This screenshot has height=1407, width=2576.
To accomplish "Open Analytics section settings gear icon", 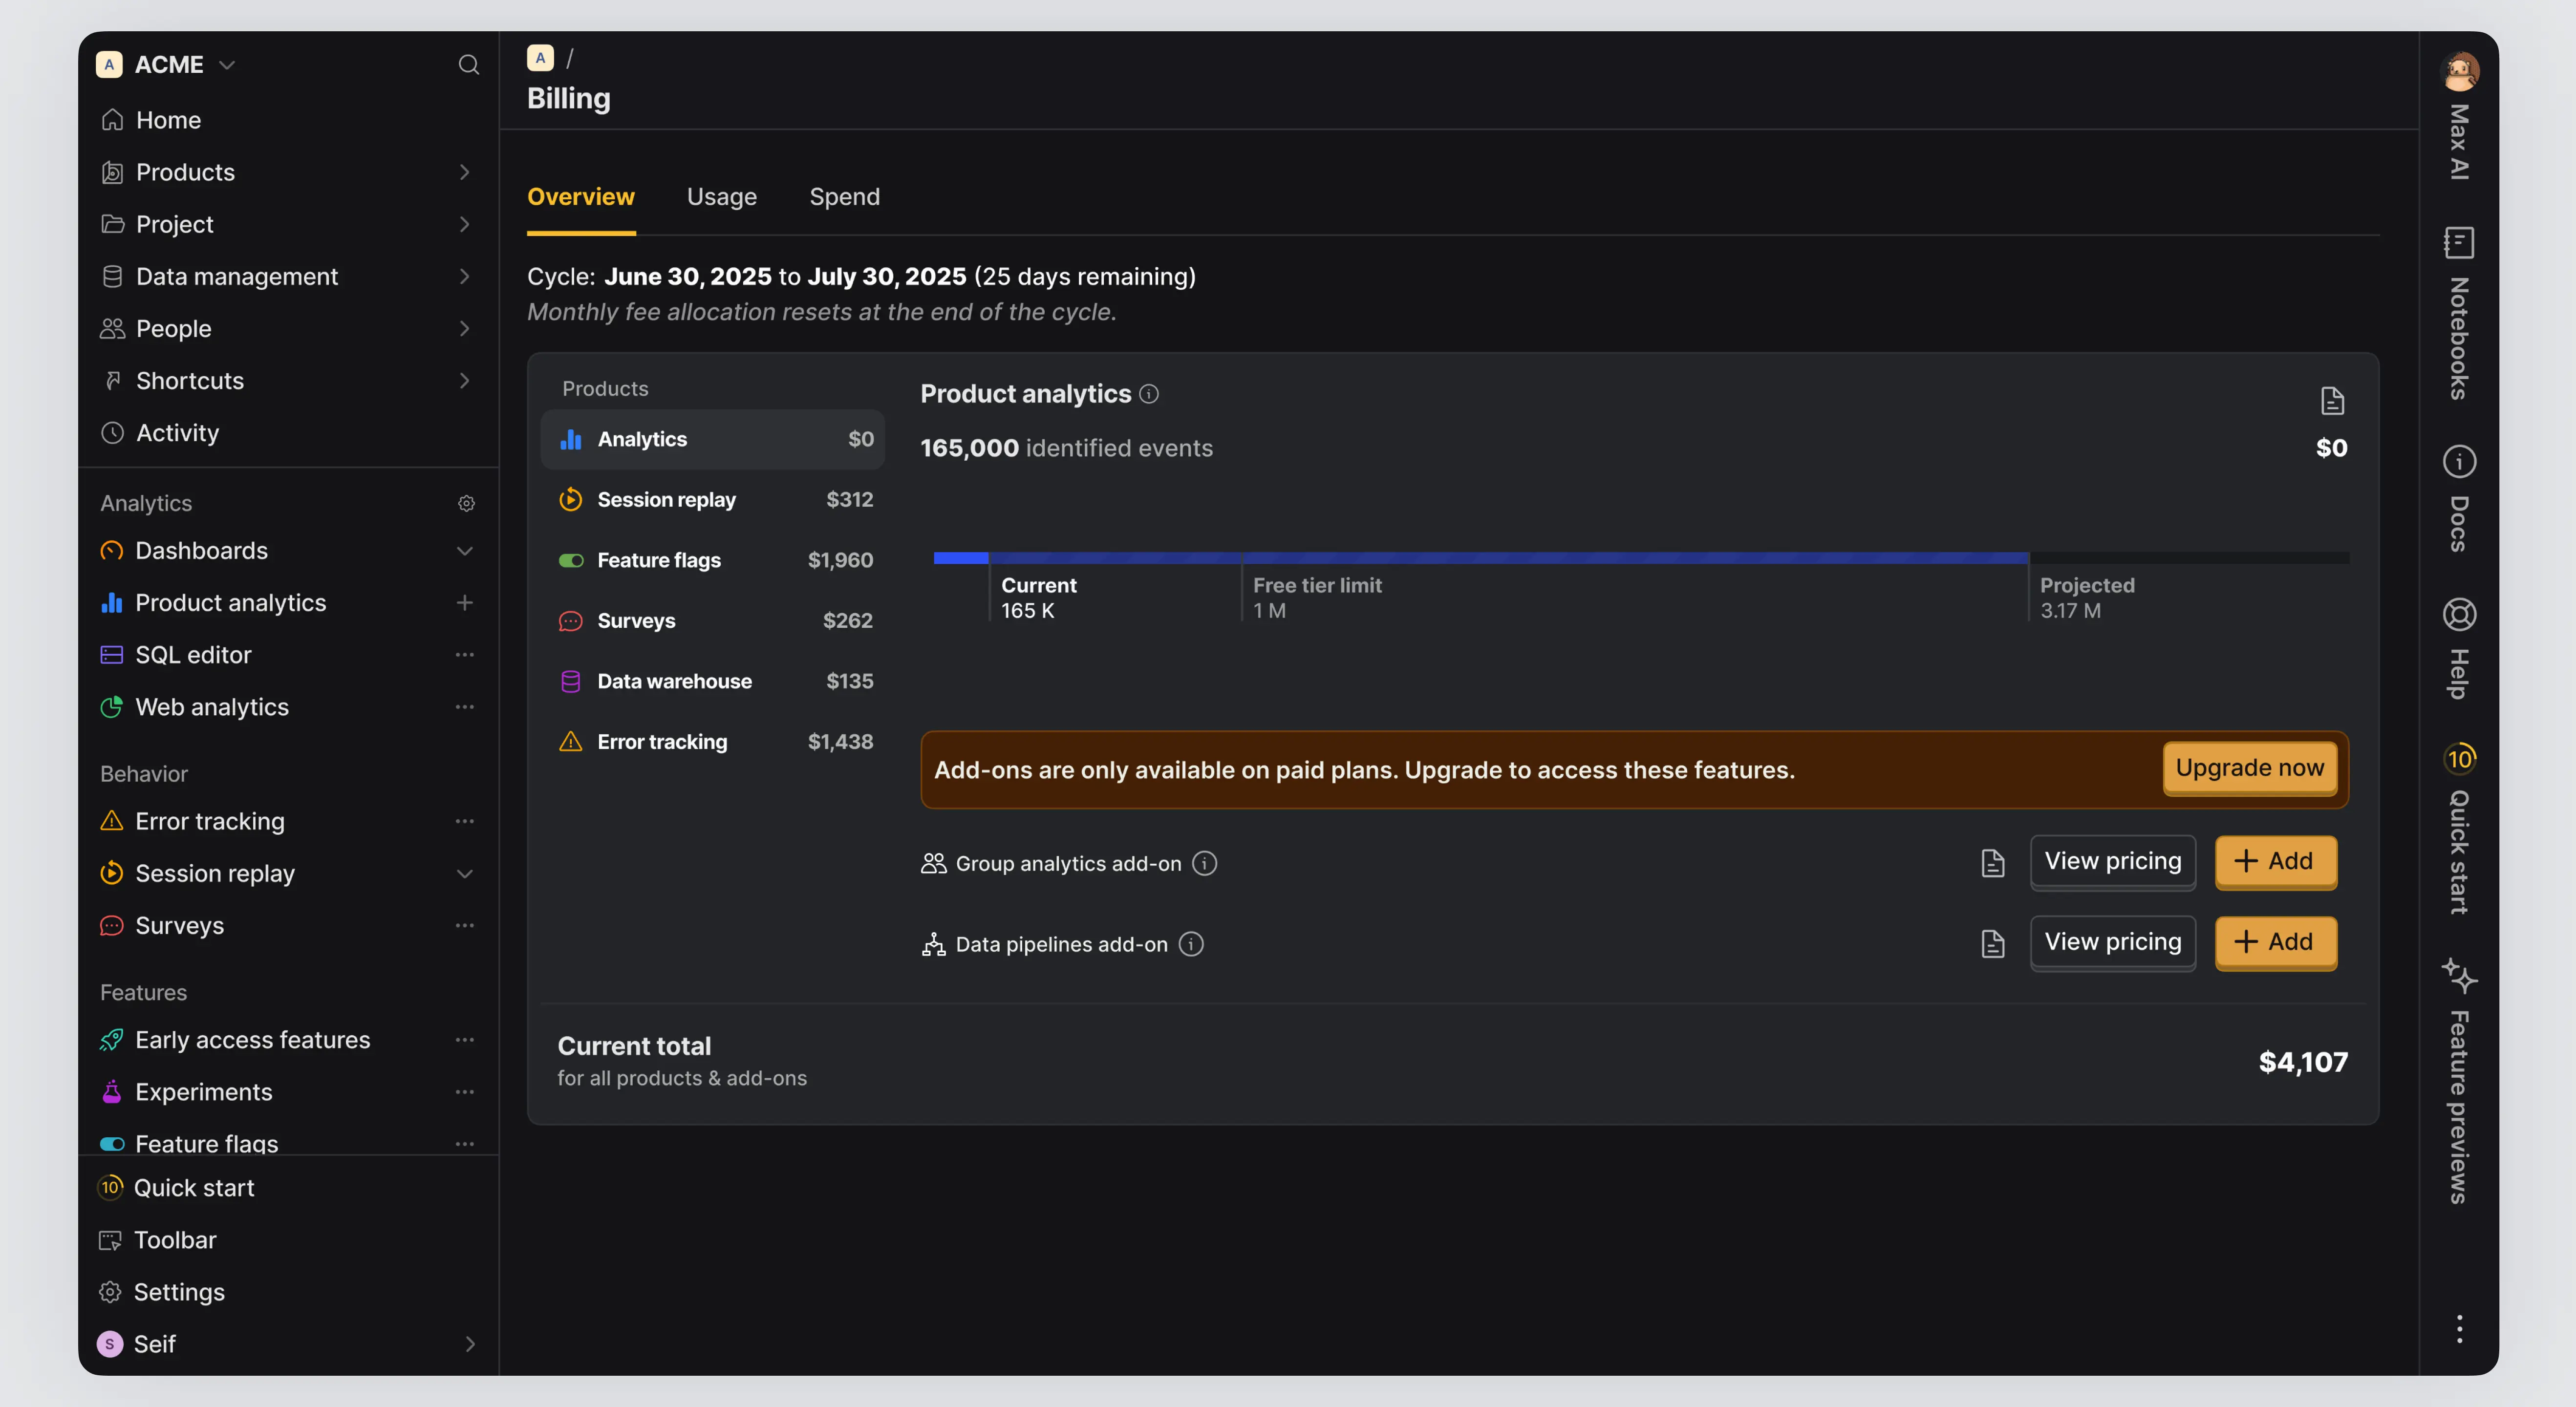I will (466, 503).
